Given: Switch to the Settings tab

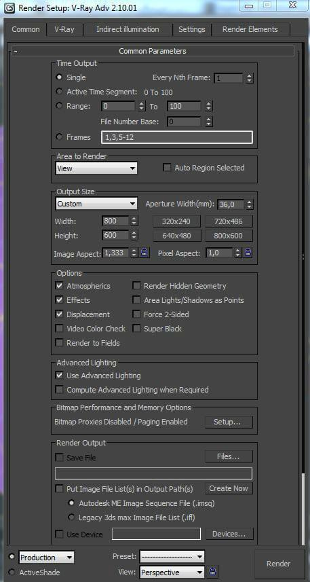Looking at the screenshot, I should [x=192, y=29].
